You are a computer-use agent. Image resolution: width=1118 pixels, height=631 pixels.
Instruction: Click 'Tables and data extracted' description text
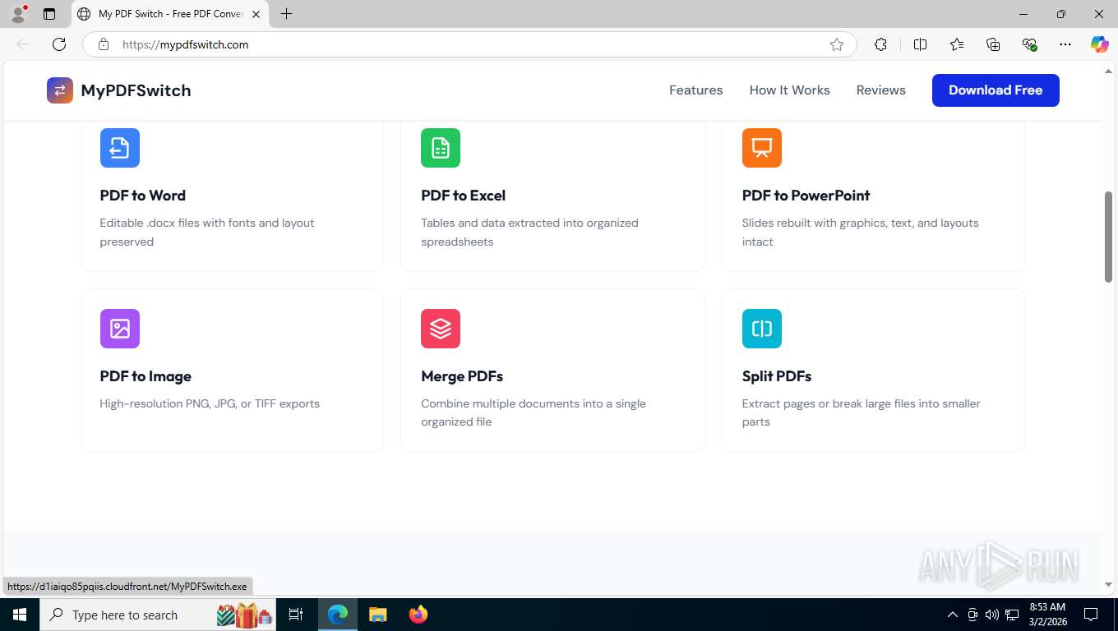529,233
